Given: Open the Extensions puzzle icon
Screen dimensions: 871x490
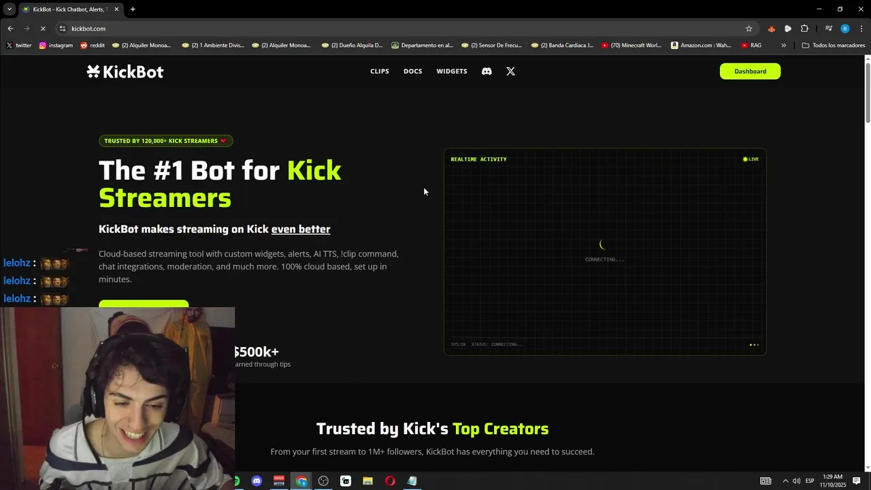Looking at the screenshot, I should coord(804,29).
